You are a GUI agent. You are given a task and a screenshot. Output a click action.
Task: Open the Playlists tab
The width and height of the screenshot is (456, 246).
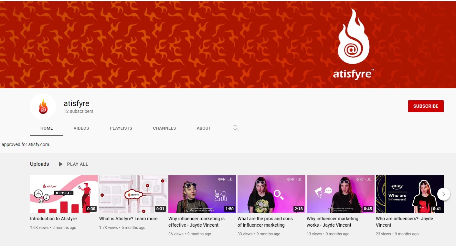[121, 128]
